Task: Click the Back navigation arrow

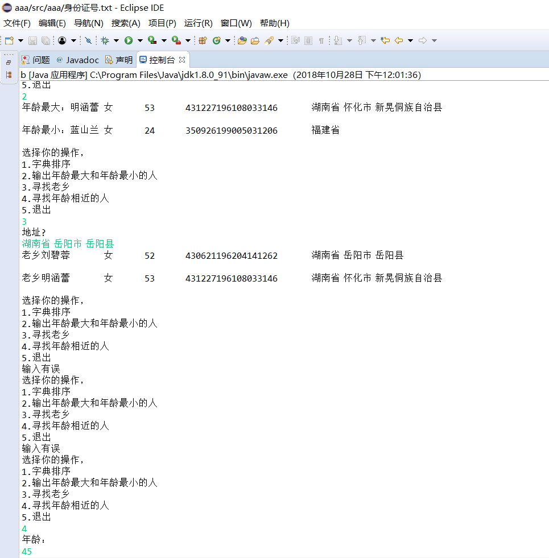Action: point(399,40)
